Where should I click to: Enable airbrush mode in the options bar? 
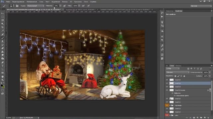pyautogui.click(x=83, y=6)
